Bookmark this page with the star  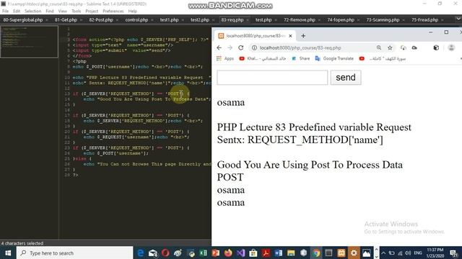tap(390, 47)
